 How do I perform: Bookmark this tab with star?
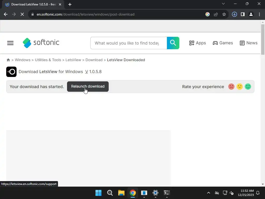point(224,15)
